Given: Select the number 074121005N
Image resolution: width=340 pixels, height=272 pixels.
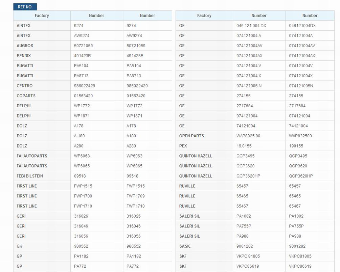Looking at the screenshot, I should tap(301, 86).
